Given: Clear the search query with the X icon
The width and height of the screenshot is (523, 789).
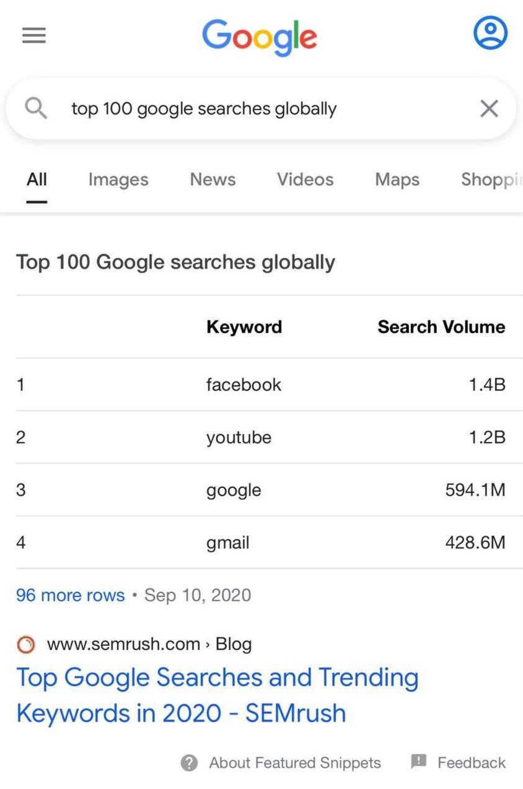Looking at the screenshot, I should (x=489, y=108).
